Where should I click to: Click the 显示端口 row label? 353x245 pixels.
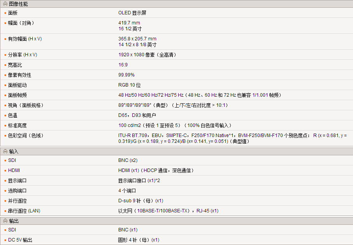(17, 181)
